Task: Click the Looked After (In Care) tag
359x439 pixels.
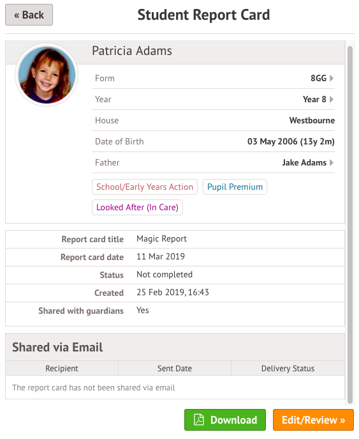Action: coord(138,207)
